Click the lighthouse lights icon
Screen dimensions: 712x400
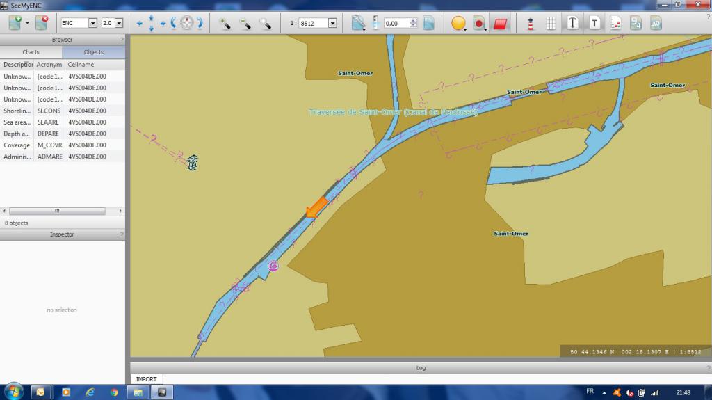click(530, 23)
